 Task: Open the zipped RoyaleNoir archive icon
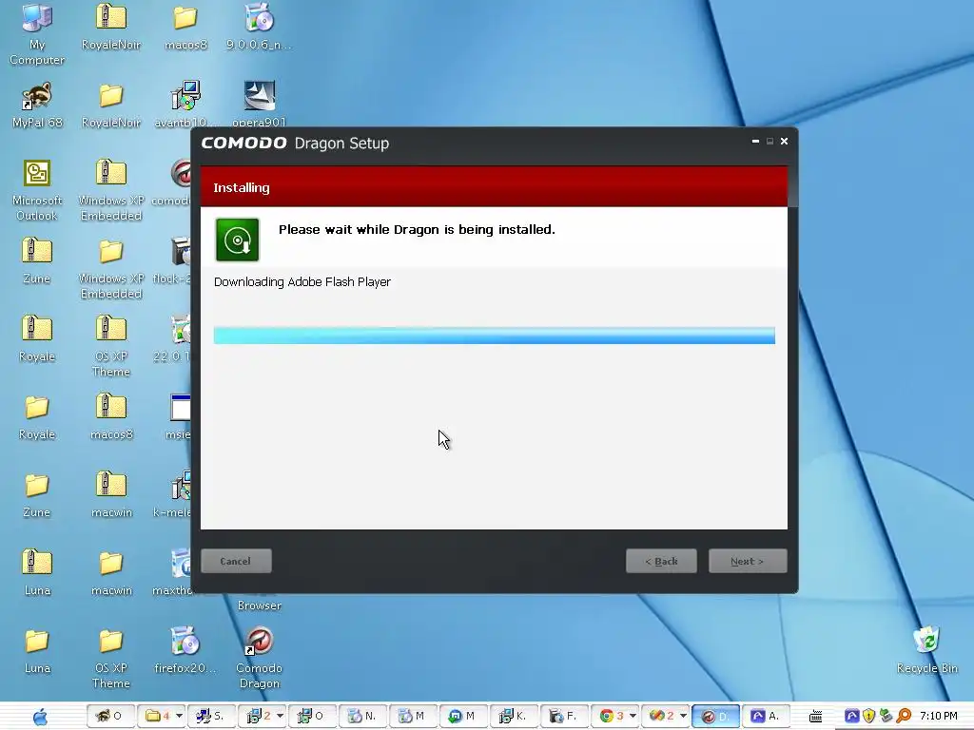(x=111, y=26)
